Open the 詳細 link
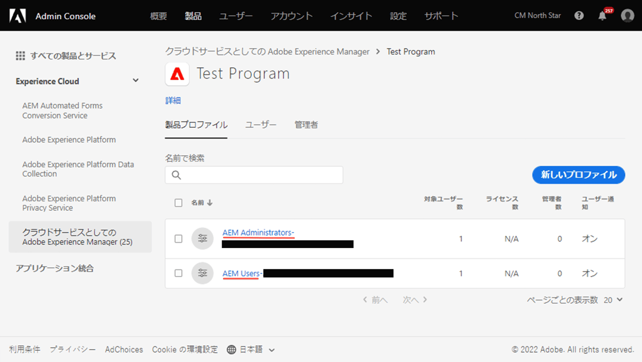The height and width of the screenshot is (362, 642). click(173, 101)
